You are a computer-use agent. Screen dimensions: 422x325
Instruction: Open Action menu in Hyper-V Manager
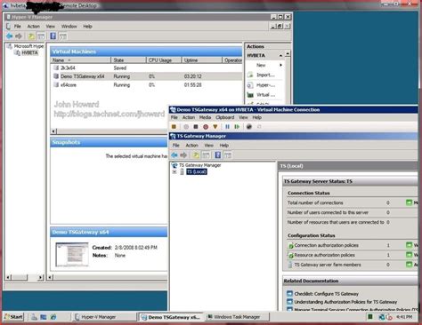pyautogui.click(x=34, y=27)
